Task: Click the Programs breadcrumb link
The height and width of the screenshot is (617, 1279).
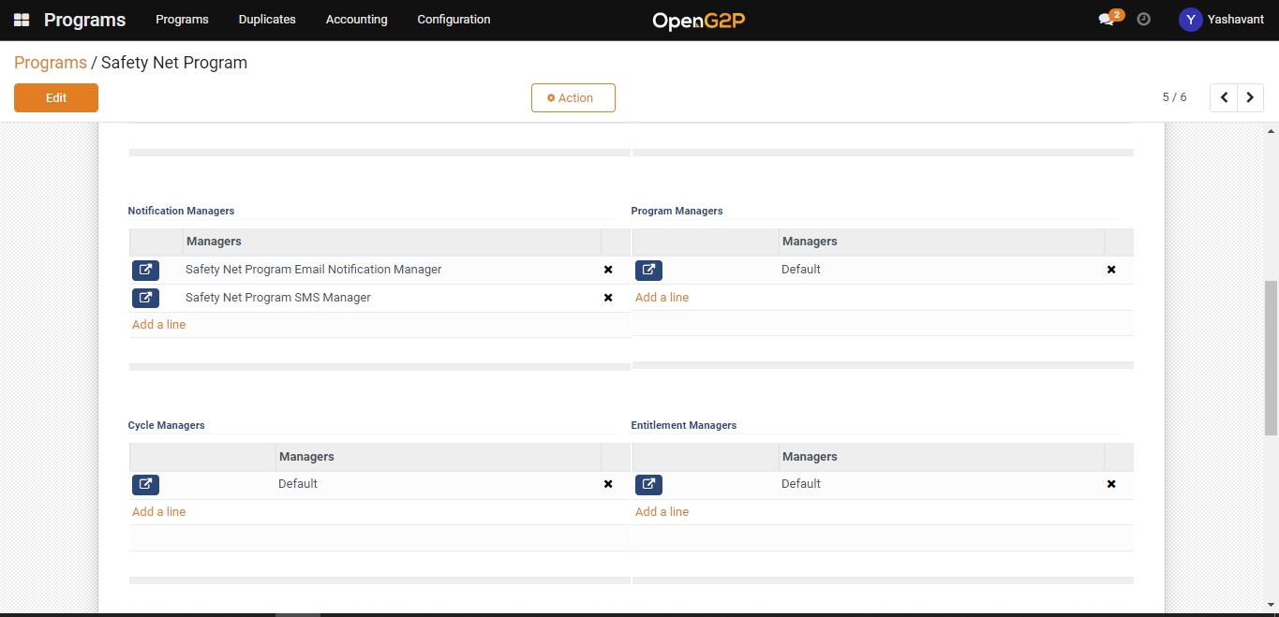Action: [x=51, y=63]
